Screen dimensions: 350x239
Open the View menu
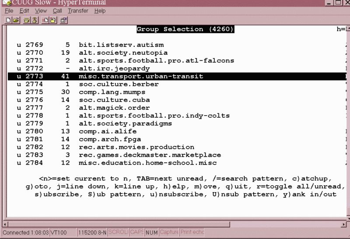[x=41, y=11]
